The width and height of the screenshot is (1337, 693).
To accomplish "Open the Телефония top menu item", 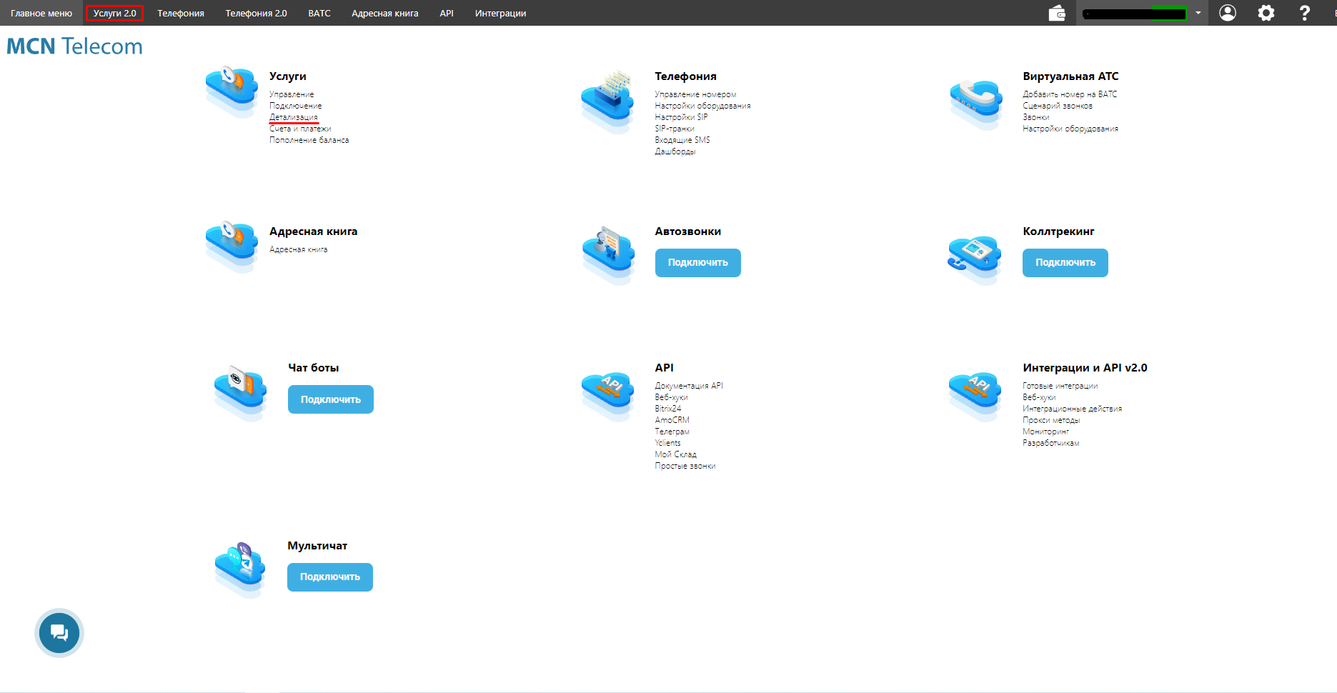I will [x=181, y=13].
